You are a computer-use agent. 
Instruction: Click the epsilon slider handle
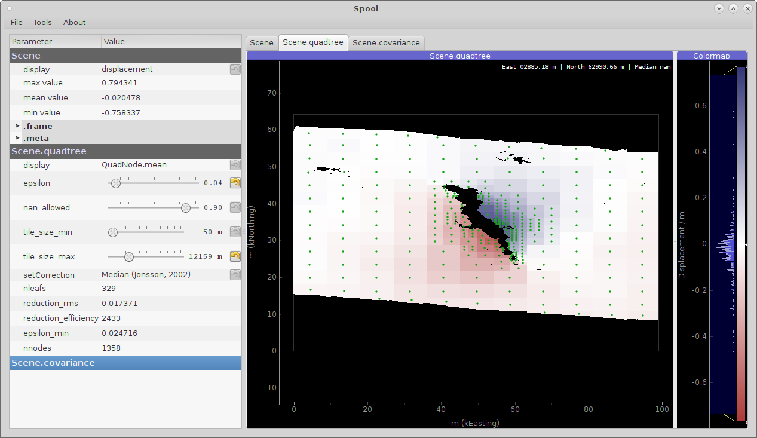click(x=116, y=183)
